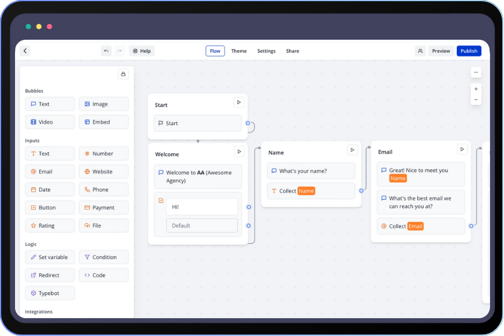Toggle the sidebar lock icon

pyautogui.click(x=123, y=74)
